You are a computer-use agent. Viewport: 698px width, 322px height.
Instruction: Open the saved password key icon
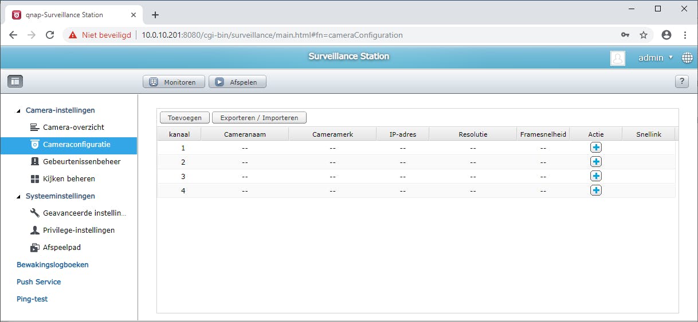[625, 35]
